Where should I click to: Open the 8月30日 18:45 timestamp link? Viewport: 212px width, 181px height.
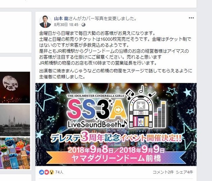pyautogui.click(x=66, y=25)
